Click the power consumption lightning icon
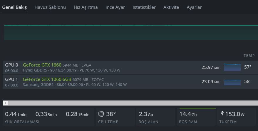258x131 pixels. click(x=222, y=114)
